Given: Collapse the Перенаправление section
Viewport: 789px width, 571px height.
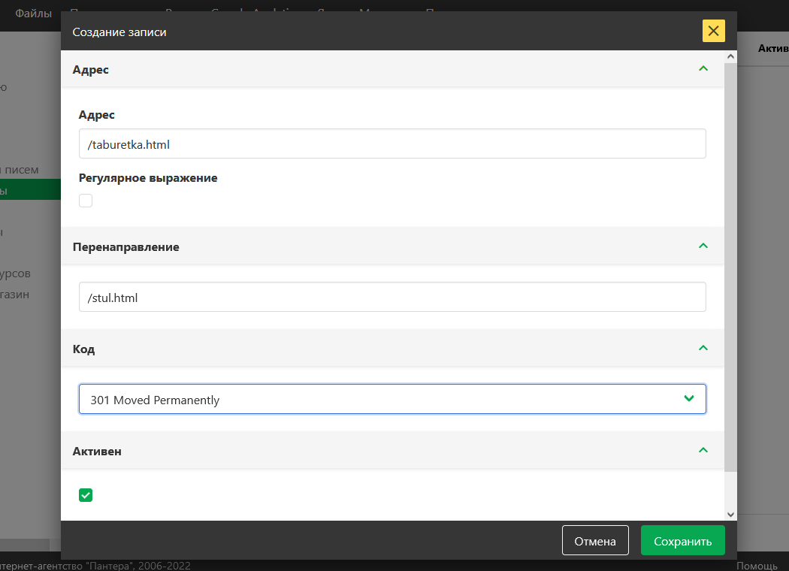Looking at the screenshot, I should tap(703, 246).
